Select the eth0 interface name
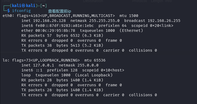Image resolution: width=197 pixels, height=104 pixels. [x=7, y=16]
